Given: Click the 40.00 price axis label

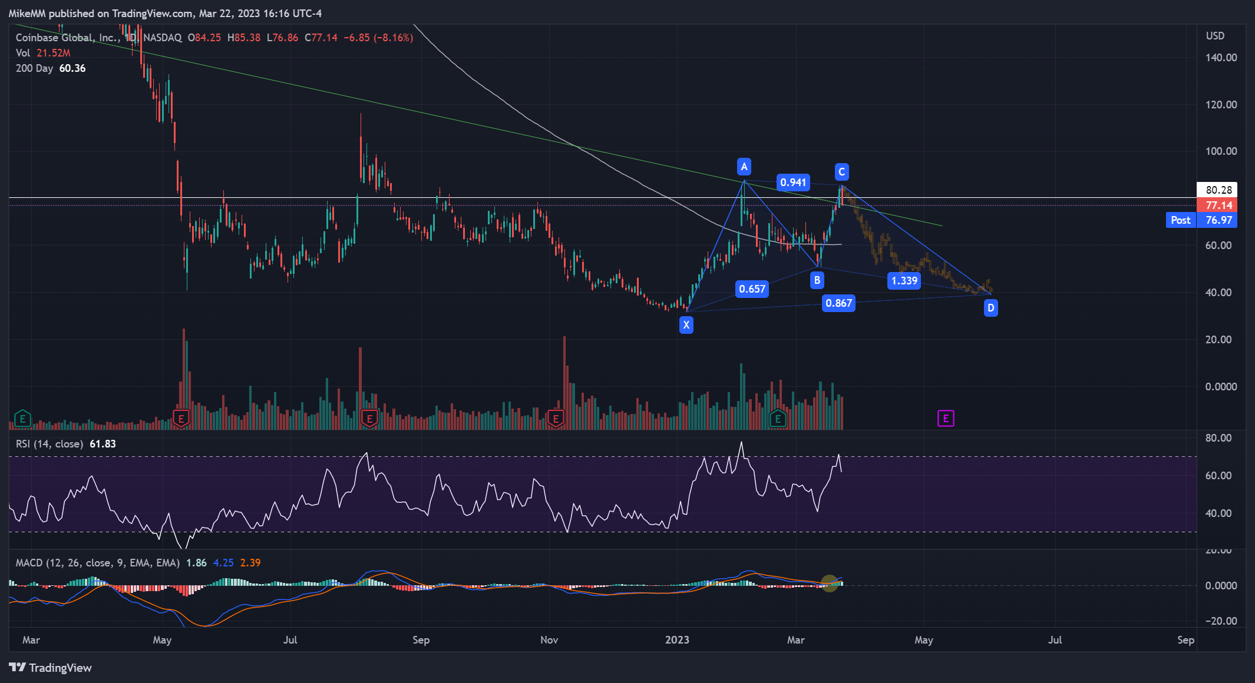Looking at the screenshot, I should pyautogui.click(x=1218, y=293).
